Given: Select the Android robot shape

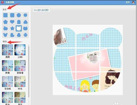Looking at the screenshot, I should [25, 35].
